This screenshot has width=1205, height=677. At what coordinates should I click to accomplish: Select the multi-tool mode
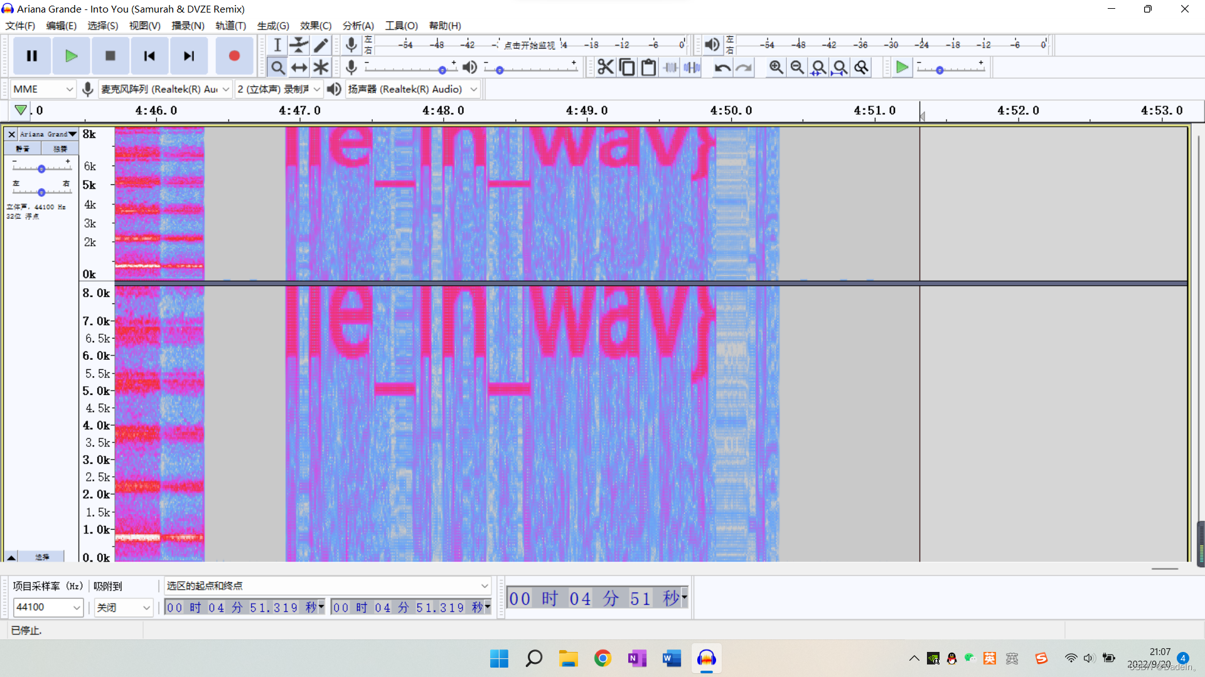[x=321, y=67]
